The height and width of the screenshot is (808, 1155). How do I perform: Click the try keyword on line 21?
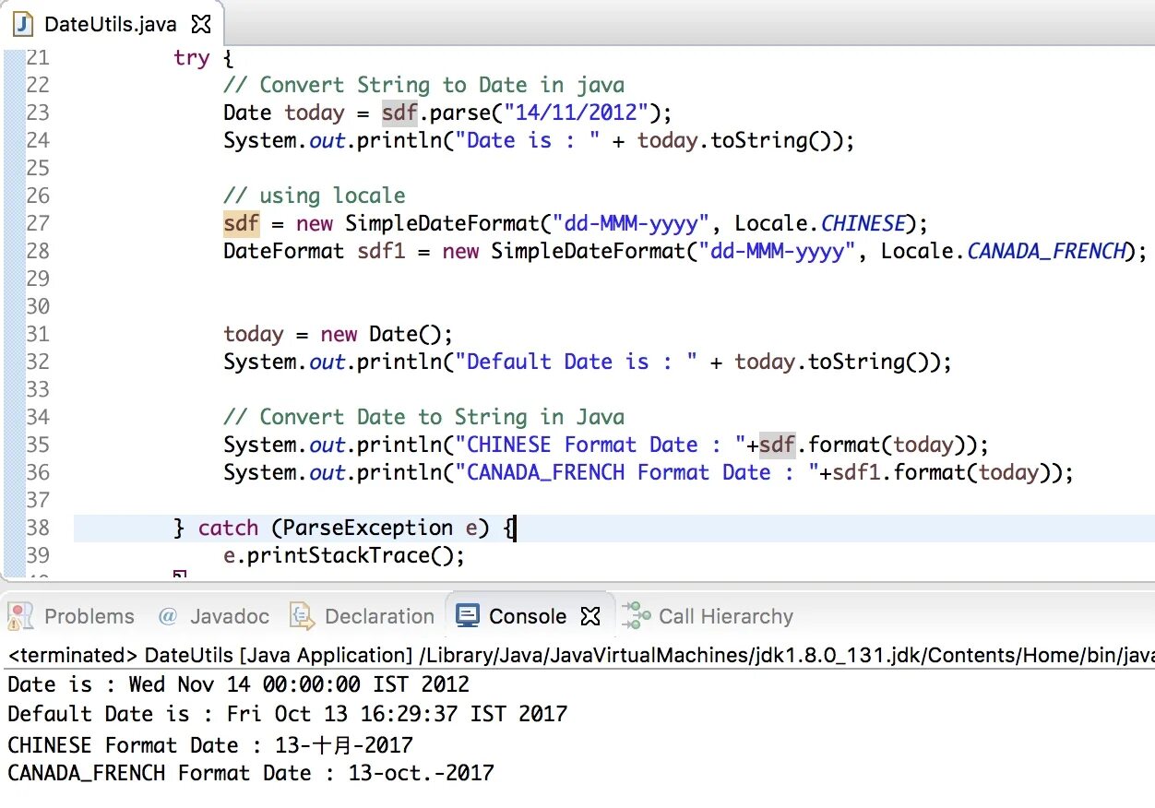[192, 57]
